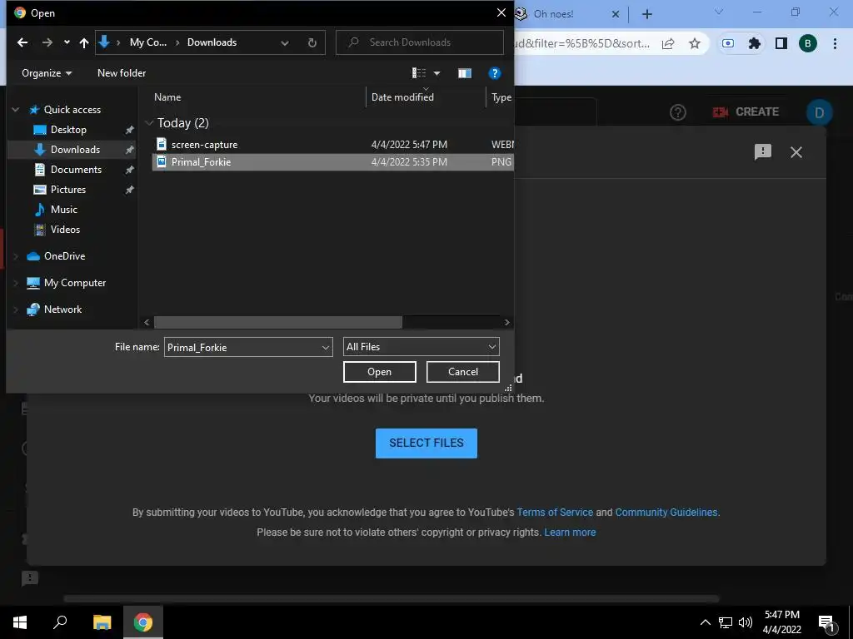Click the horizontal scrollbar thumb
853x639 pixels.
(278, 322)
